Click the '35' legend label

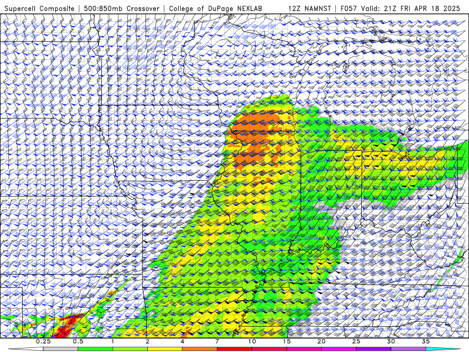(426, 341)
